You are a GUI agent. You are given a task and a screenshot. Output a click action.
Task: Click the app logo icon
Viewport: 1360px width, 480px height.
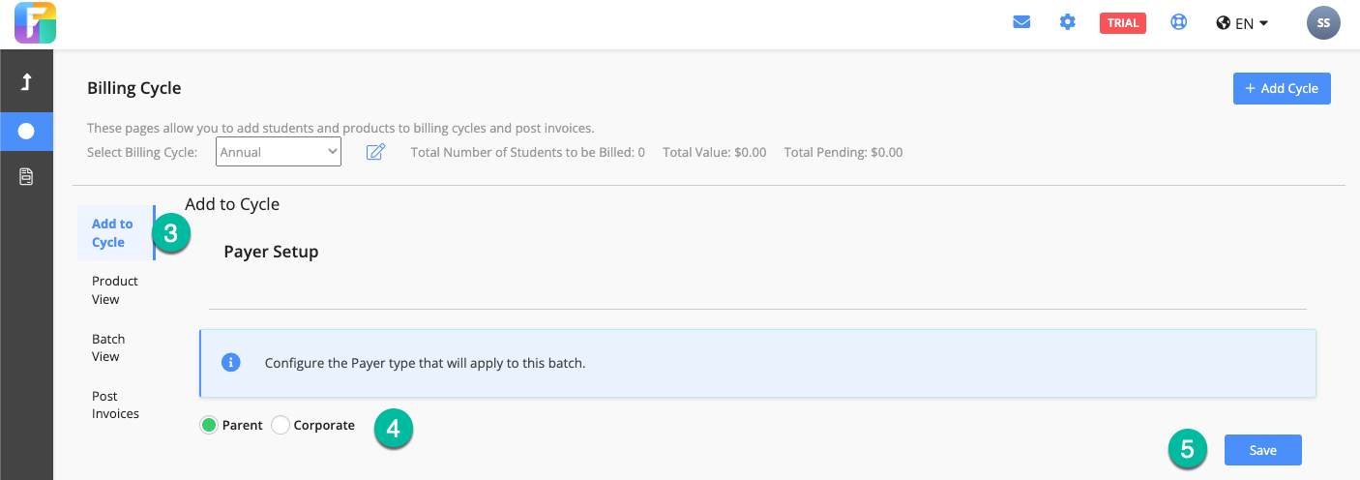35,23
